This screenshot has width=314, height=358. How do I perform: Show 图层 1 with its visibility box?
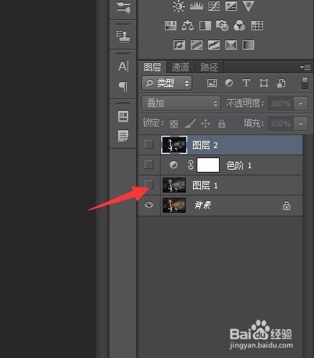149,185
